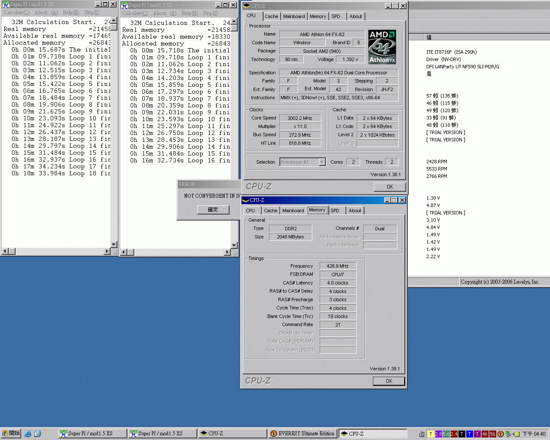Viewport: 550px width, 440px height.
Task: Click the FSB:DRAM CPU/7 field
Action: click(x=338, y=275)
